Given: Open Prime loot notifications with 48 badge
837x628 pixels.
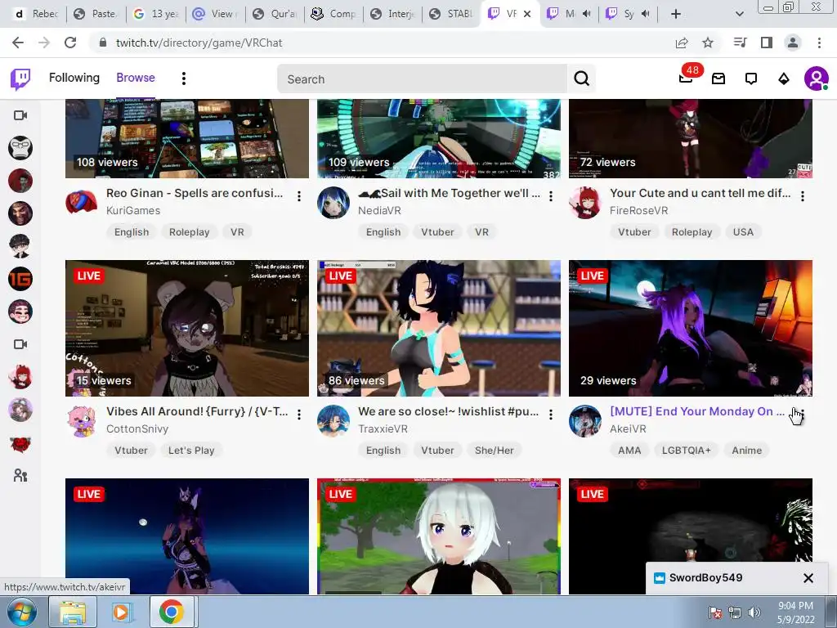Looking at the screenshot, I should coord(686,78).
